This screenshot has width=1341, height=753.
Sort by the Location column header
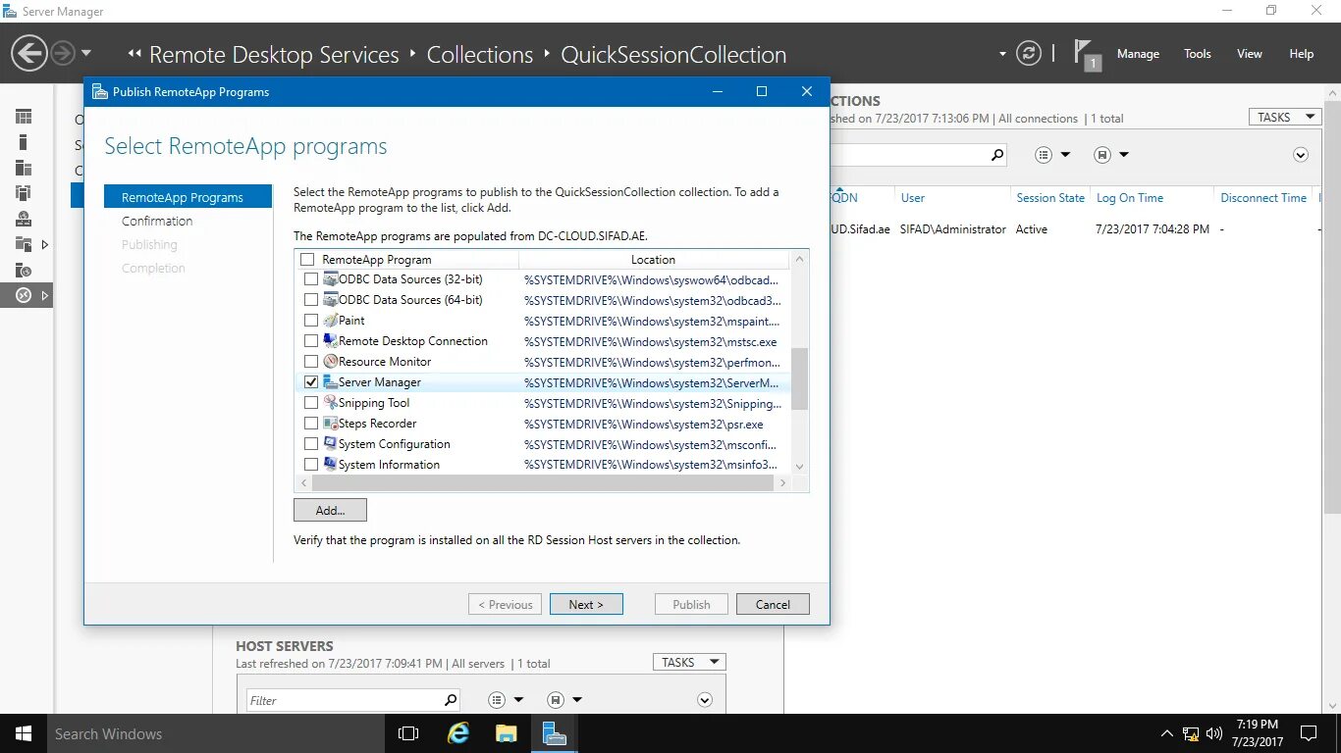pyautogui.click(x=653, y=260)
